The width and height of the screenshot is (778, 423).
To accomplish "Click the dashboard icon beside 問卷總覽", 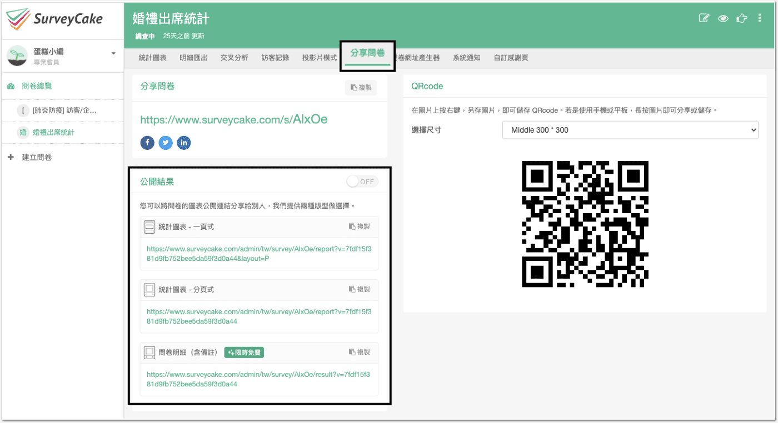I will pyautogui.click(x=11, y=87).
